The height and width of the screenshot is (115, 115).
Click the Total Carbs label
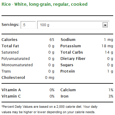(x=72, y=52)
